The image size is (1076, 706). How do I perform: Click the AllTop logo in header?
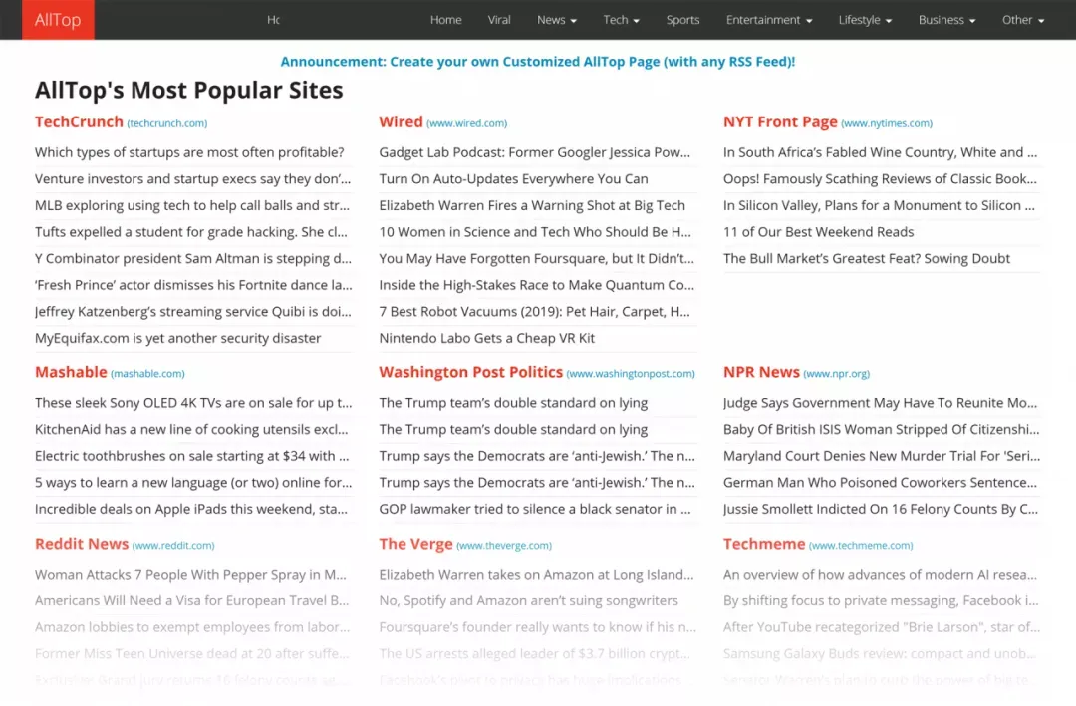59,20
